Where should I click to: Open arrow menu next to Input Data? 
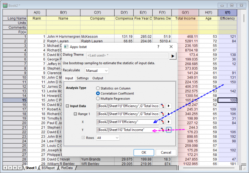pyautogui.click(x=169, y=106)
